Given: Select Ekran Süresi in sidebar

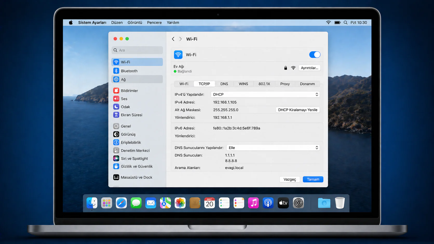Looking at the screenshot, I should click(132, 115).
